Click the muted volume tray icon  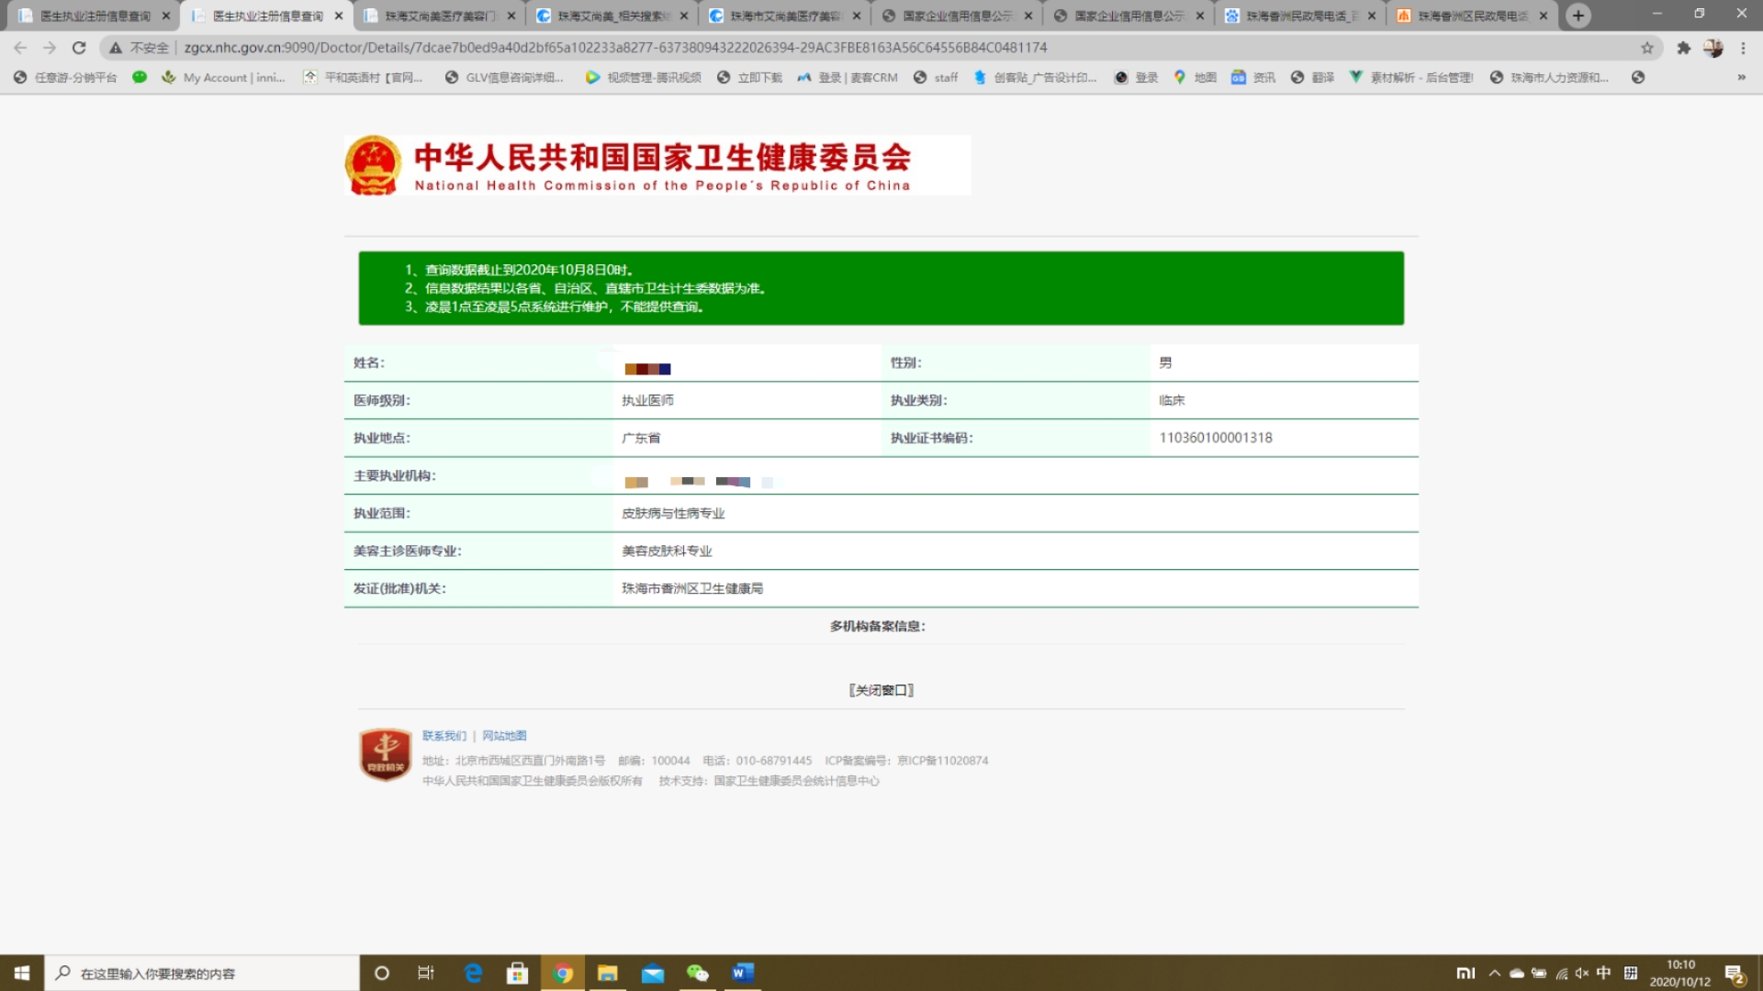1582,973
